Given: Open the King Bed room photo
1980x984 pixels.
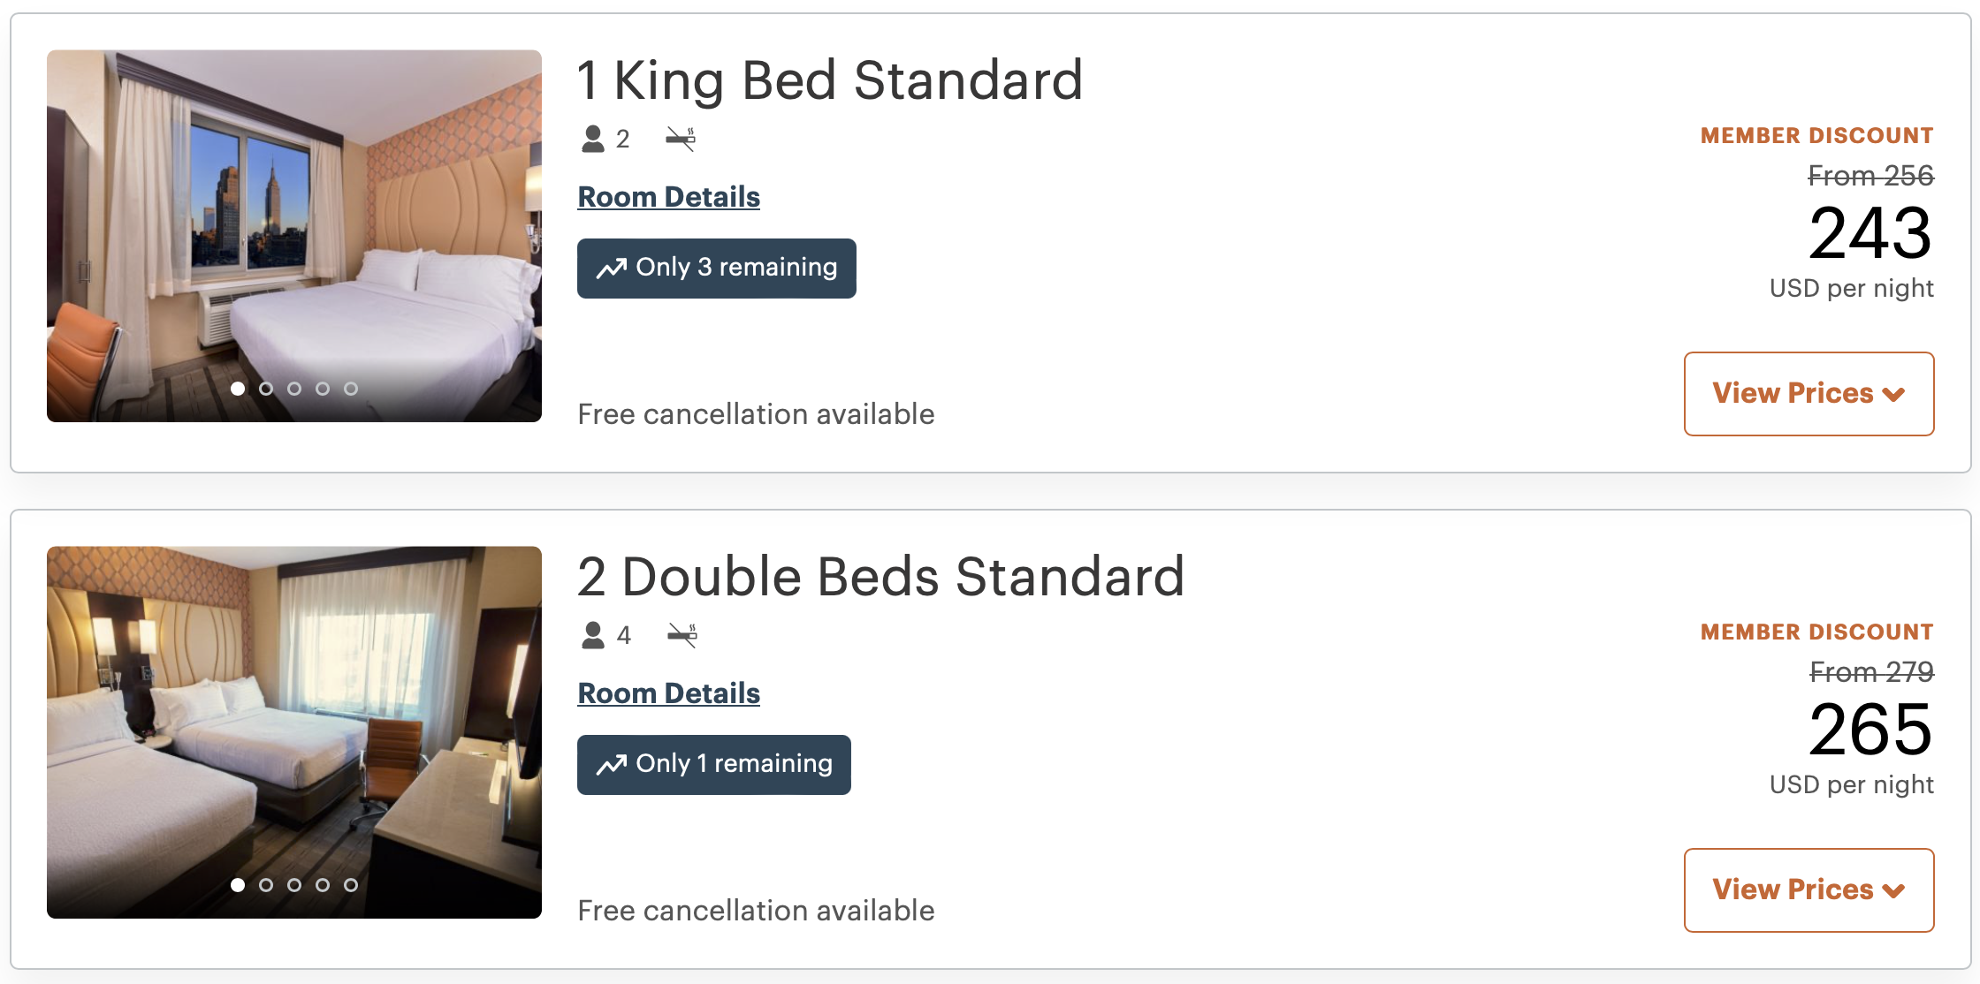Looking at the screenshot, I should [294, 236].
